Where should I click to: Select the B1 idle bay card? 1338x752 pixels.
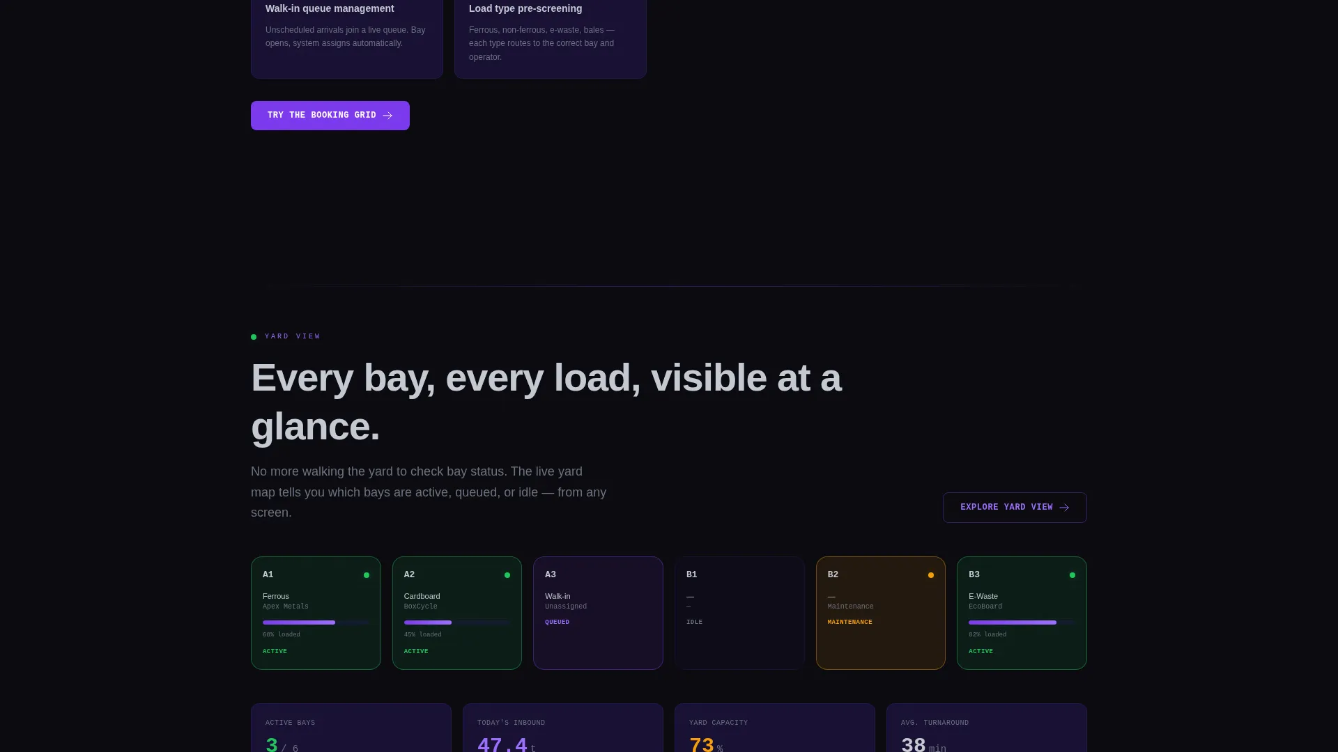(739, 613)
